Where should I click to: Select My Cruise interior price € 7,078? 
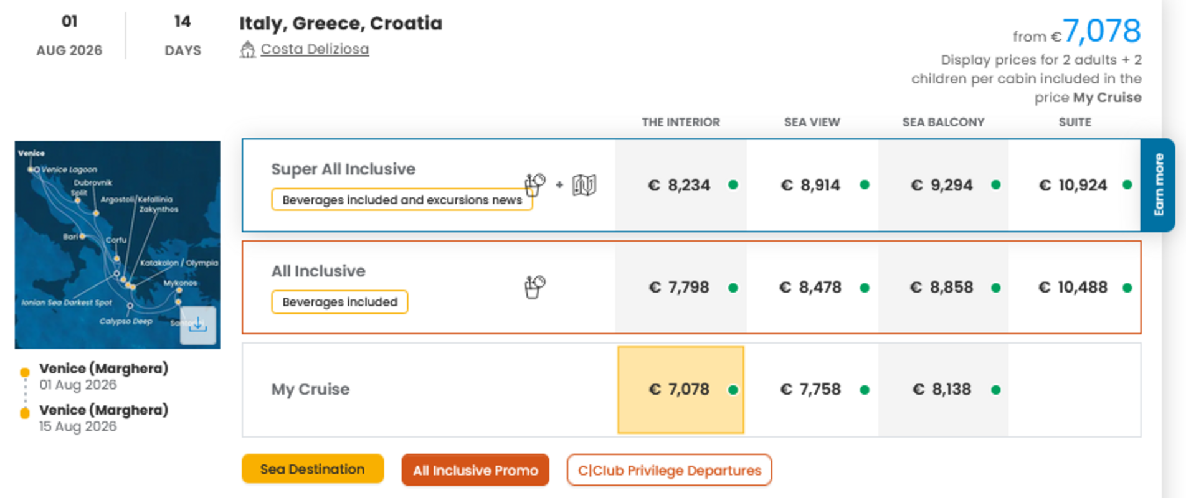[680, 390]
